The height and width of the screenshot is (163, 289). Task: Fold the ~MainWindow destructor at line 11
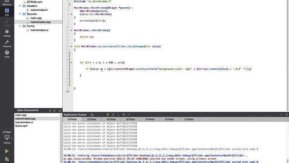[x=71, y=30]
